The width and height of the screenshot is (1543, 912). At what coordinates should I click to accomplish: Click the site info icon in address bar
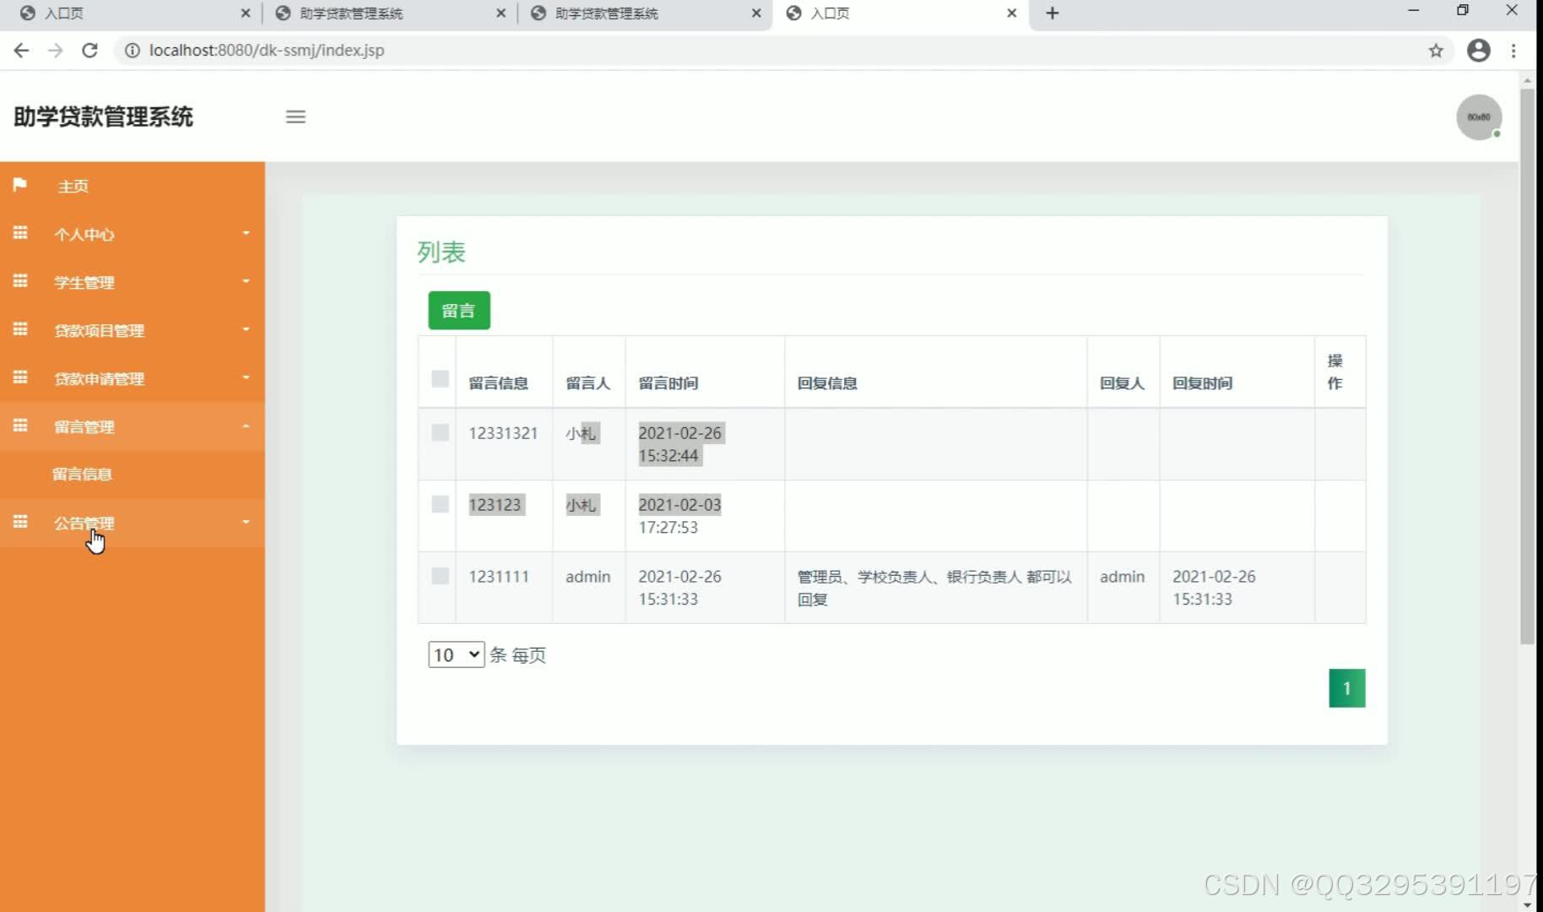pos(132,51)
